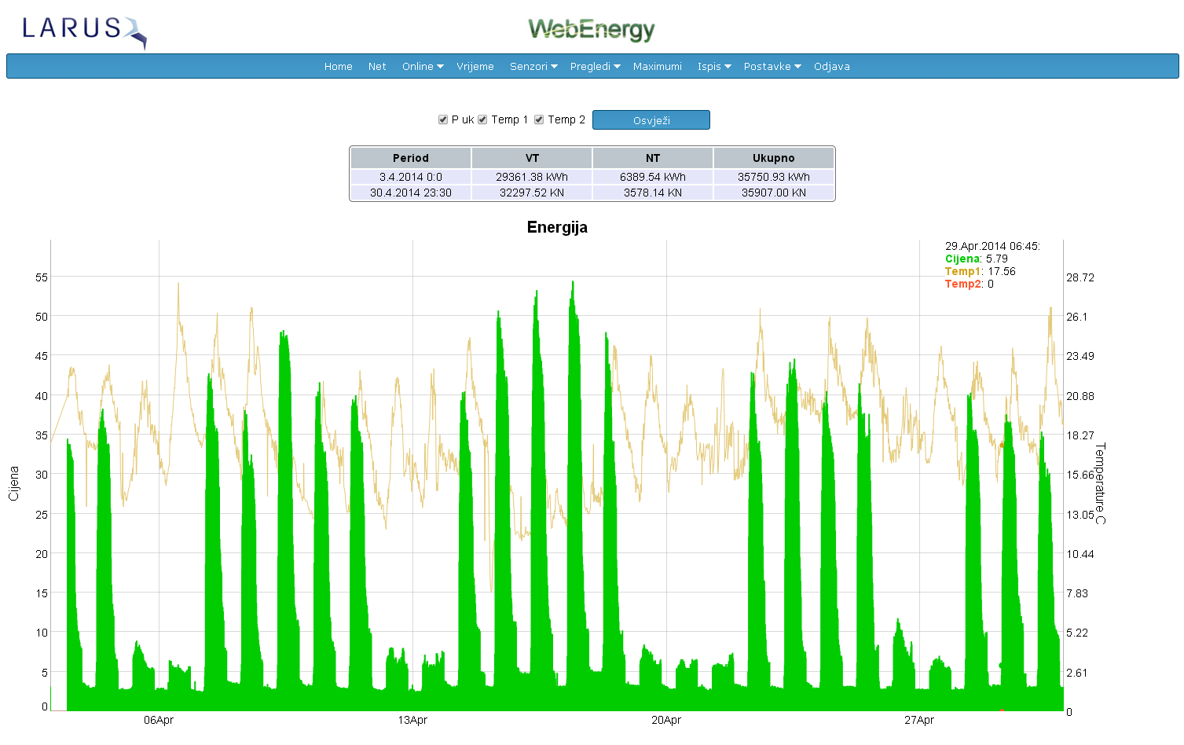1184x745 pixels.
Task: Click the Ukupno column header
Action: 774,158
